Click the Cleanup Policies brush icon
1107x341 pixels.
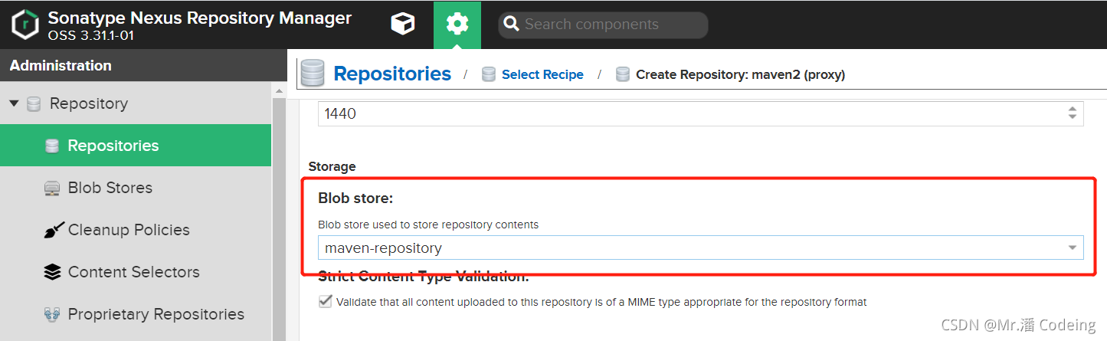point(52,230)
